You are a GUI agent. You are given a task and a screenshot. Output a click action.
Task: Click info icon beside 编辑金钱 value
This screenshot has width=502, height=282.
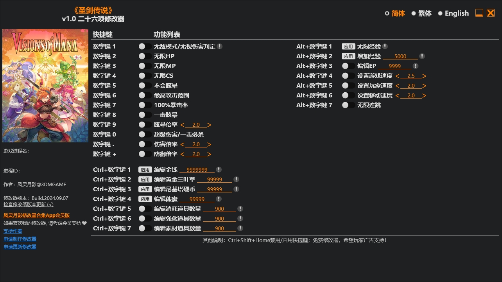(219, 170)
